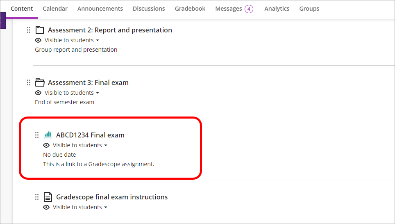Grab the drag handle for Gradescope final exam instructions
The height and width of the screenshot is (224, 395).
[37, 197]
